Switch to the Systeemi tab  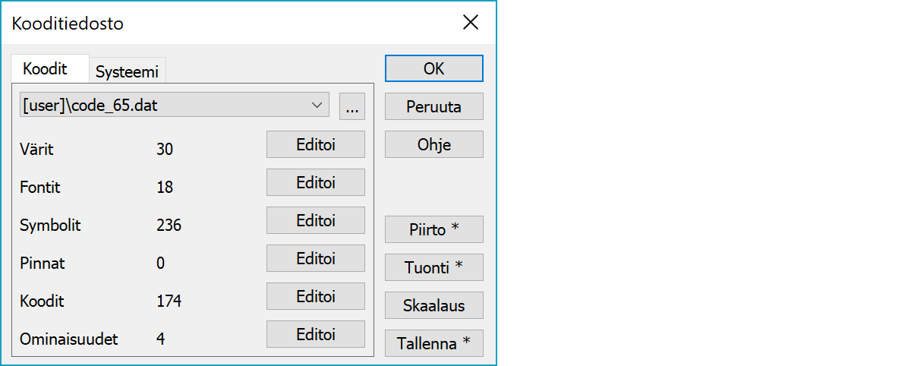tap(128, 71)
